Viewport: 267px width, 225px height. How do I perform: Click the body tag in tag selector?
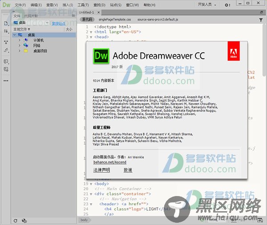(84, 220)
